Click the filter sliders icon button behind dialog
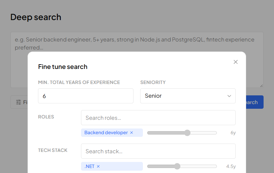 (19, 102)
